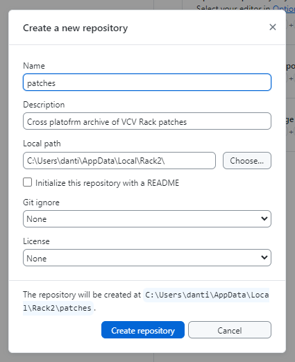The height and width of the screenshot is (362, 295).
Task: Click the README checkbox label text
Action: (x=107, y=183)
